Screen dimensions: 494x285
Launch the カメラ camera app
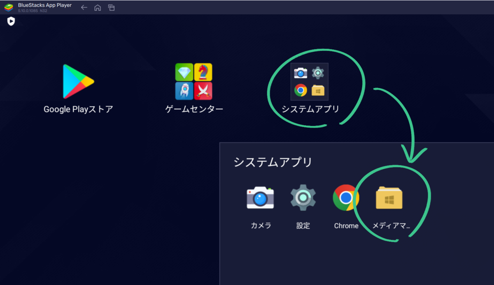(x=260, y=198)
